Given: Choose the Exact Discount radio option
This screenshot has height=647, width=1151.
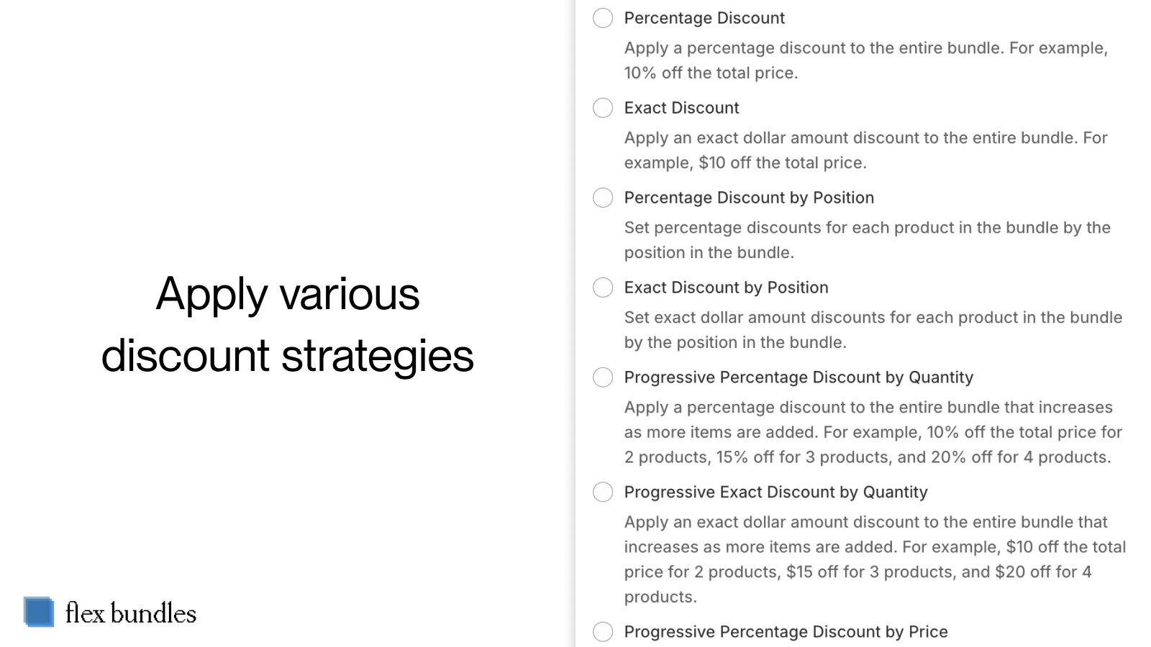Looking at the screenshot, I should (603, 108).
